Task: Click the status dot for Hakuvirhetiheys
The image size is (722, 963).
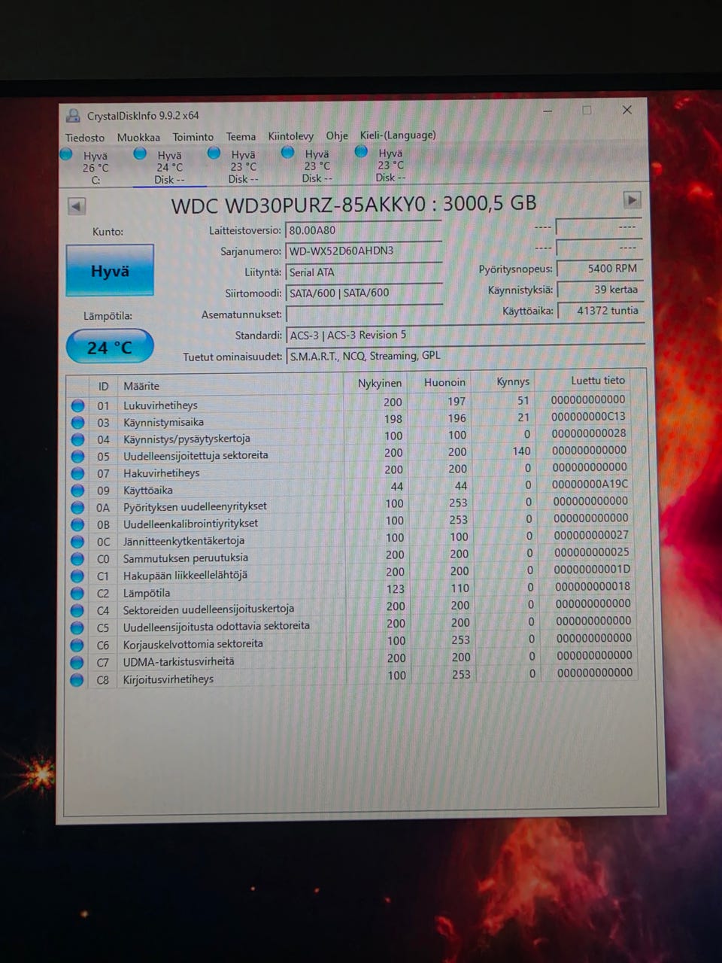Action: pyautogui.click(x=77, y=473)
